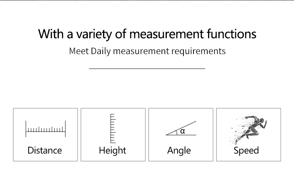Open the Height function card
This screenshot has height=171, width=294.
click(x=113, y=134)
